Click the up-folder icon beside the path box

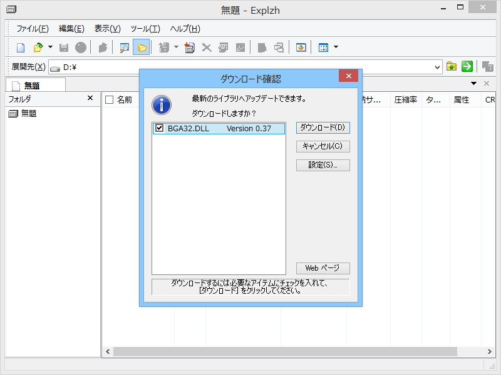coord(451,66)
